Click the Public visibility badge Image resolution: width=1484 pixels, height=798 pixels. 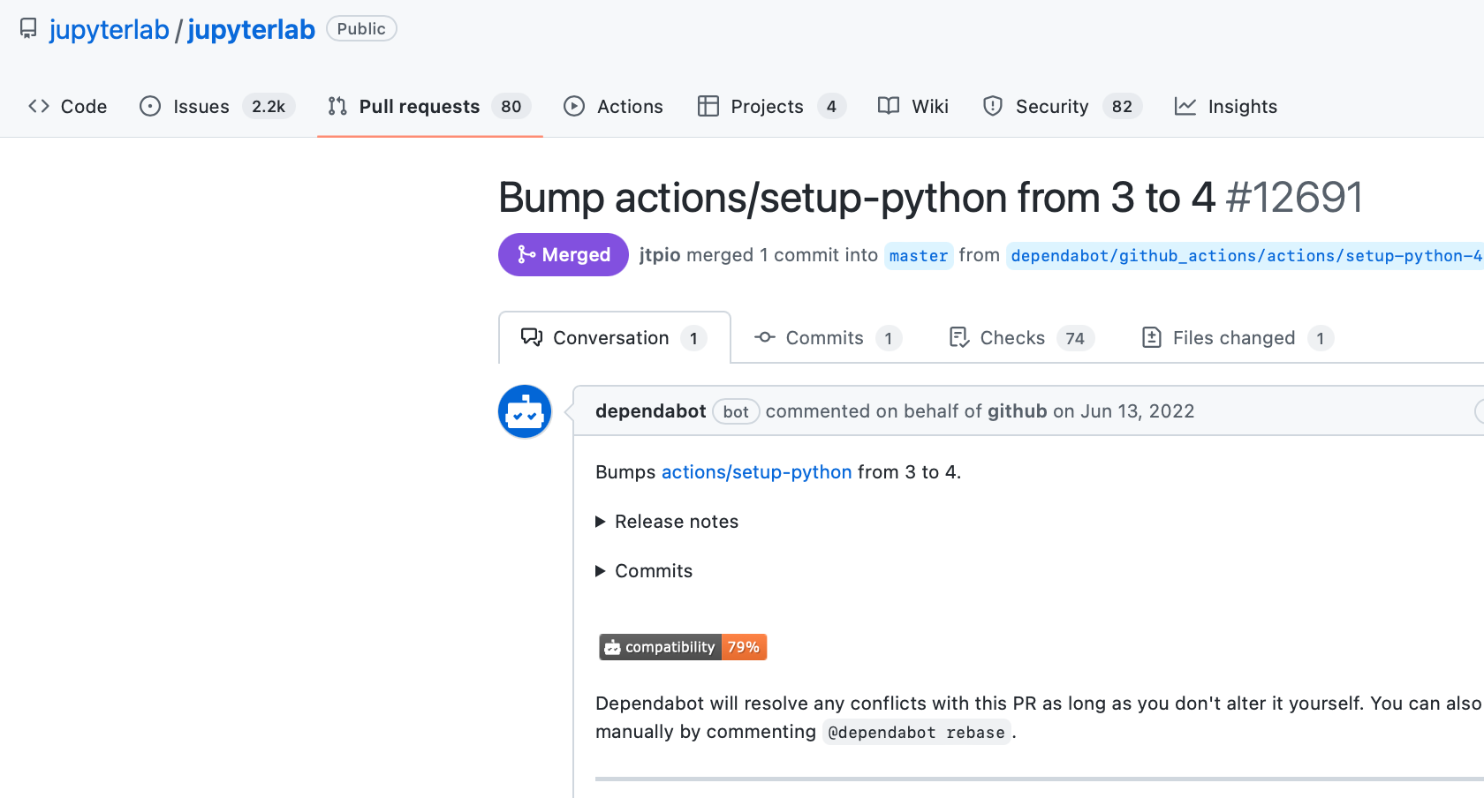coord(361,28)
